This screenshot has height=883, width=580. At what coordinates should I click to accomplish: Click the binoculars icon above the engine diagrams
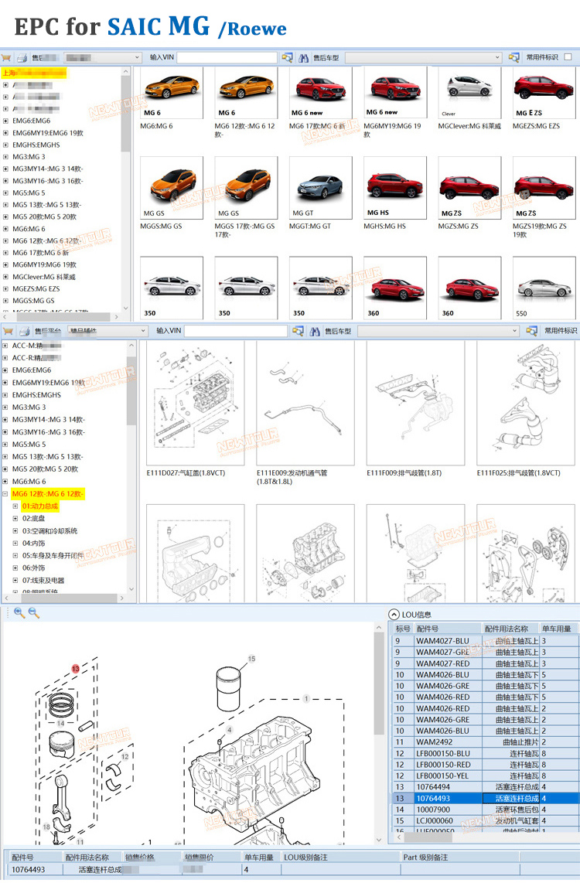coord(316,331)
